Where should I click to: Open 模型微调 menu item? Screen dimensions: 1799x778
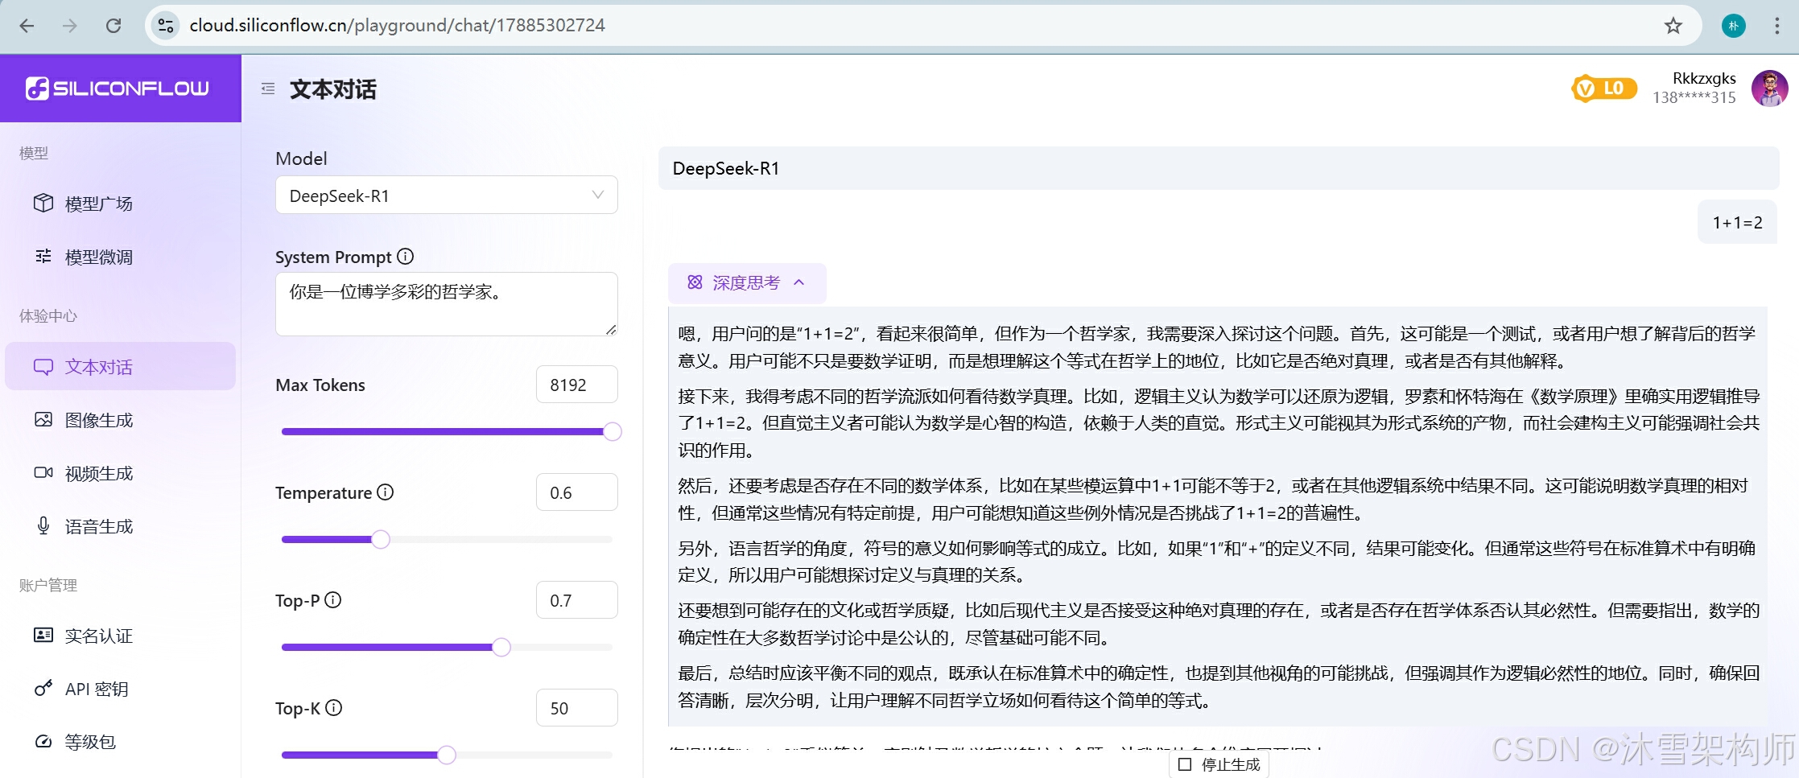[121, 257]
